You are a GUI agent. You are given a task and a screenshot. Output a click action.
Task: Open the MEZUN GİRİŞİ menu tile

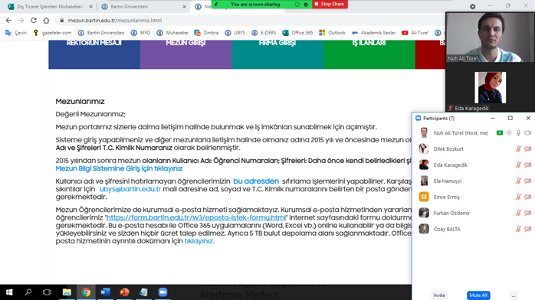(186, 54)
